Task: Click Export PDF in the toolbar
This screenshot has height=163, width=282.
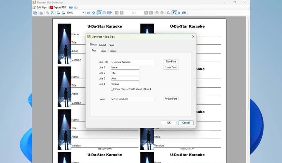Action: coord(58,7)
